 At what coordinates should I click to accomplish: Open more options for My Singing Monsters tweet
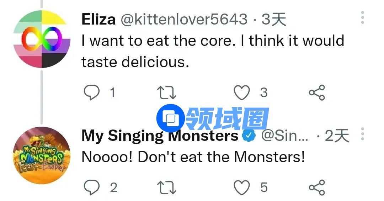(362, 134)
